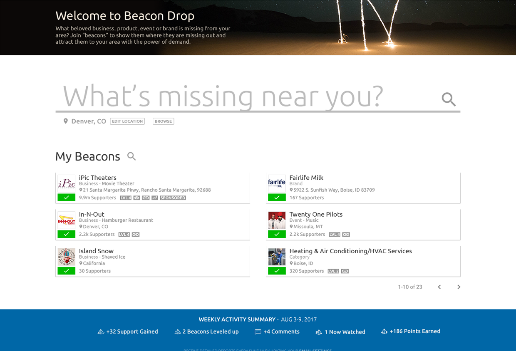Click the In-N-Out logo thumbnail

66,220
